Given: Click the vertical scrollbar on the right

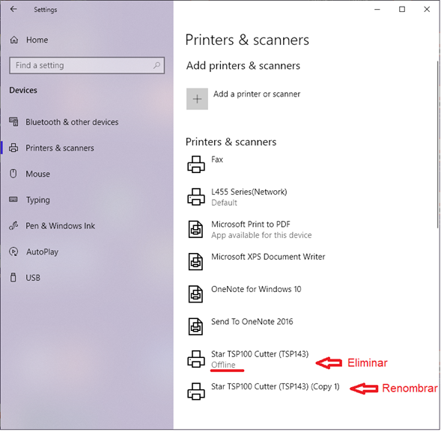Looking at the screenshot, I should 437,144.
